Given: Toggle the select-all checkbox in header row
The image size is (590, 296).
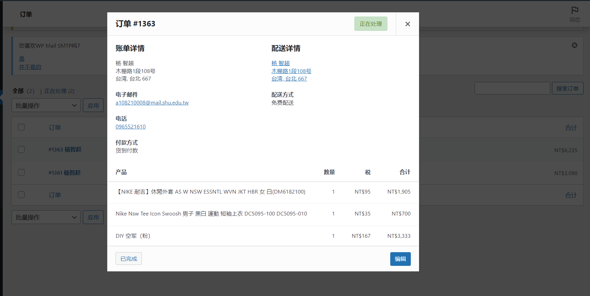Looking at the screenshot, I should click(x=21, y=127).
